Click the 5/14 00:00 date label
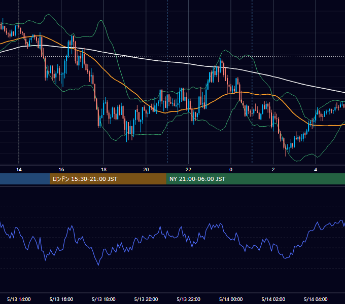 pyautogui.click(x=231, y=299)
